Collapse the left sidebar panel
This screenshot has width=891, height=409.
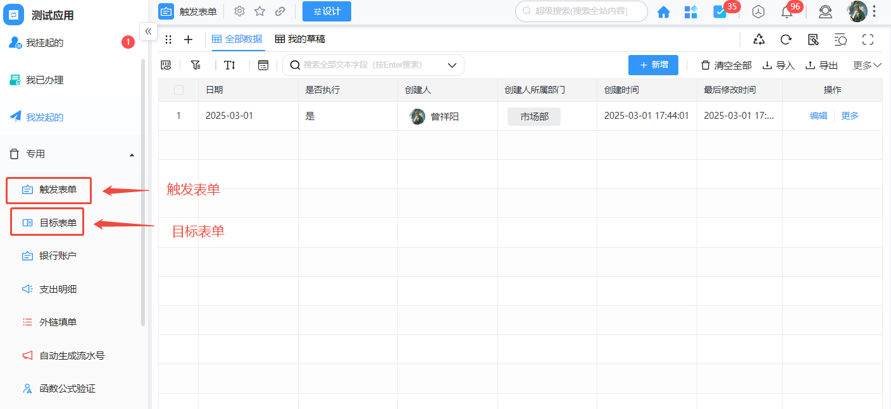(148, 31)
